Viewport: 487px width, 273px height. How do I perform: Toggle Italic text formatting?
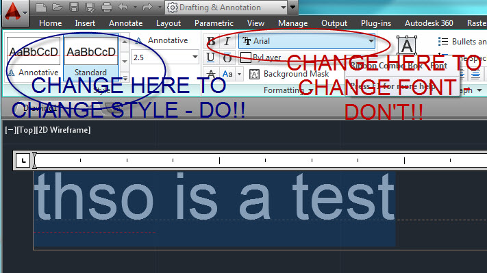(x=227, y=41)
